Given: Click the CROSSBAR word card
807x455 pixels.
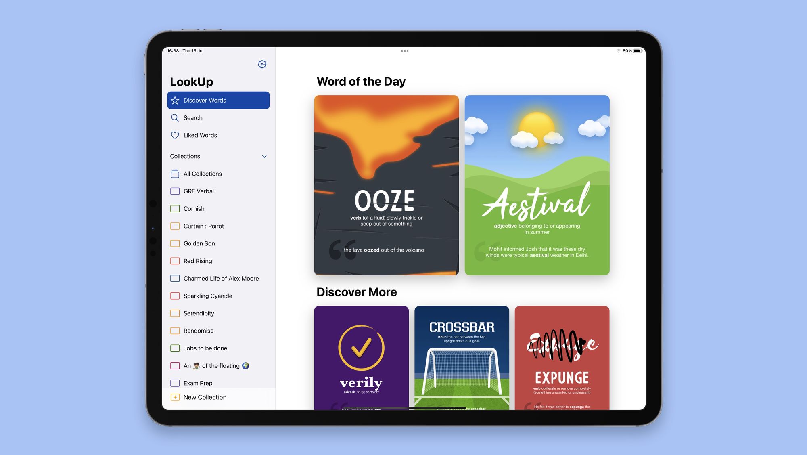Looking at the screenshot, I should [x=461, y=357].
